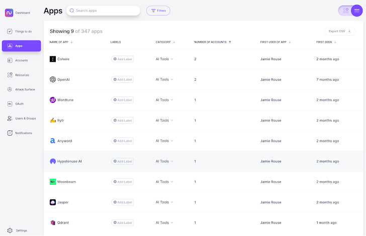Expand the AI Tools category dropdown for Cohere

(x=164, y=59)
